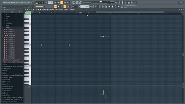This screenshot has width=185, height=104.
Task: Open the piano roll wrench Tools menu
Action: [x=27, y=10]
